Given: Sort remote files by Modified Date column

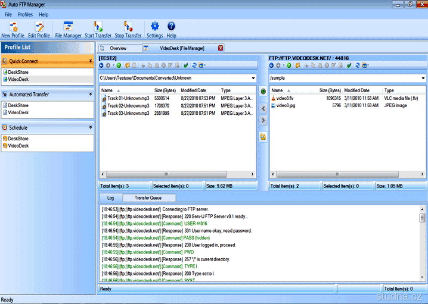Looking at the screenshot, I should click(356, 90).
